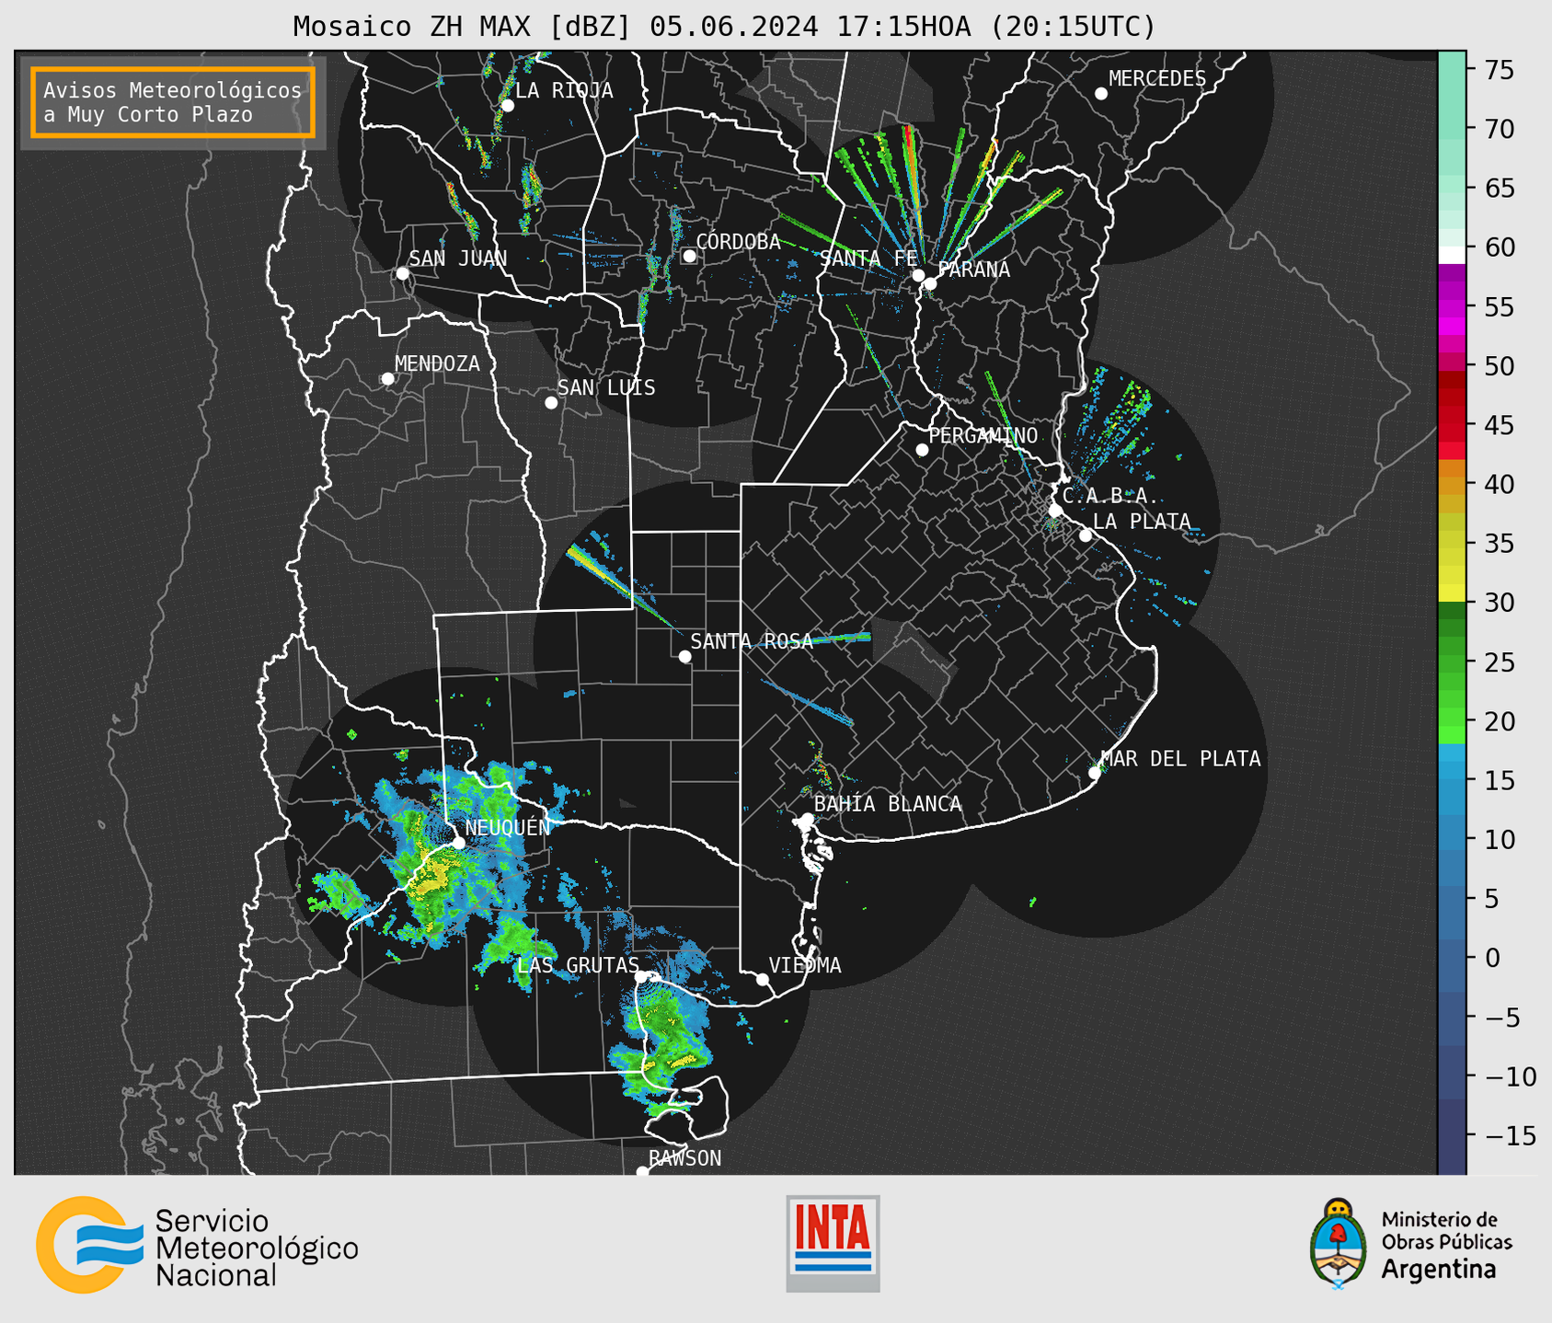Click the SANTA ROSA city marker dot

[x=684, y=657]
